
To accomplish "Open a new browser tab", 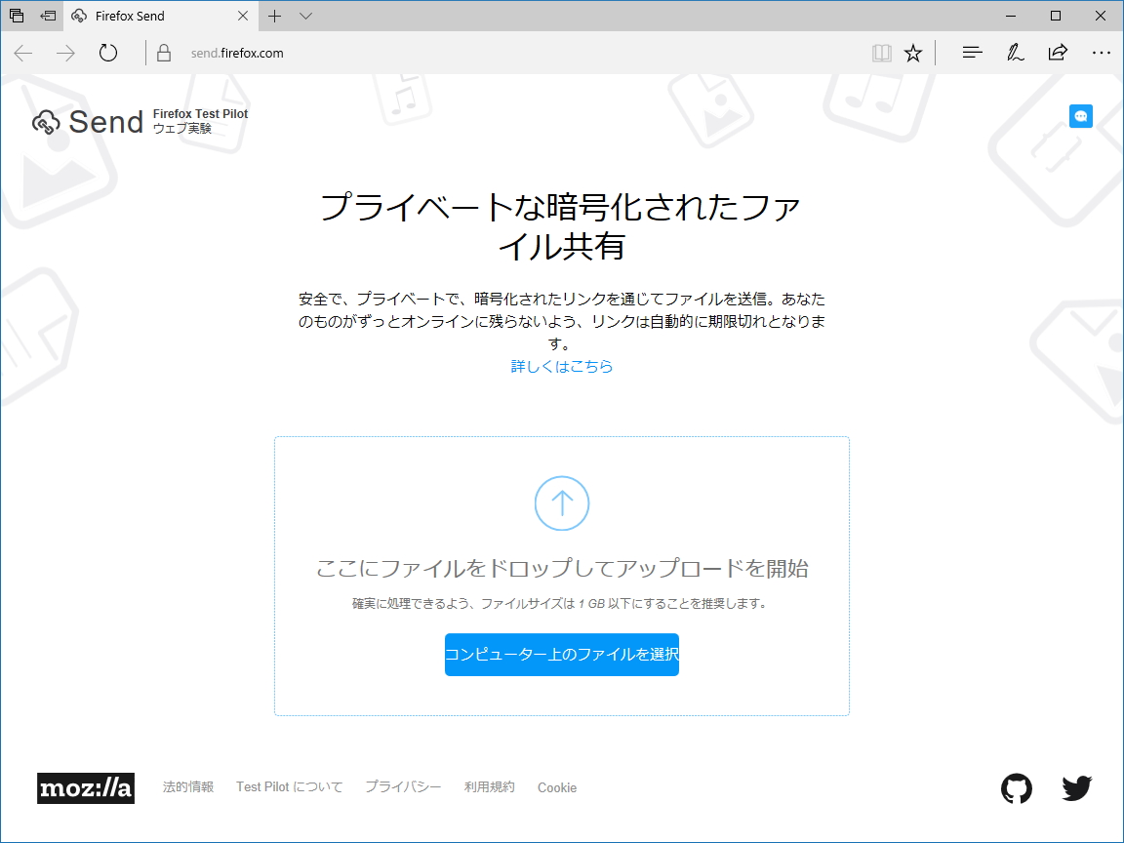I will click(x=274, y=16).
